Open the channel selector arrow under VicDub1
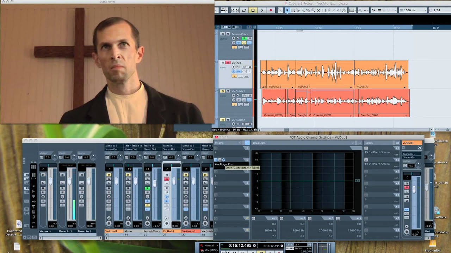451x253 pixels. (x=403, y=148)
